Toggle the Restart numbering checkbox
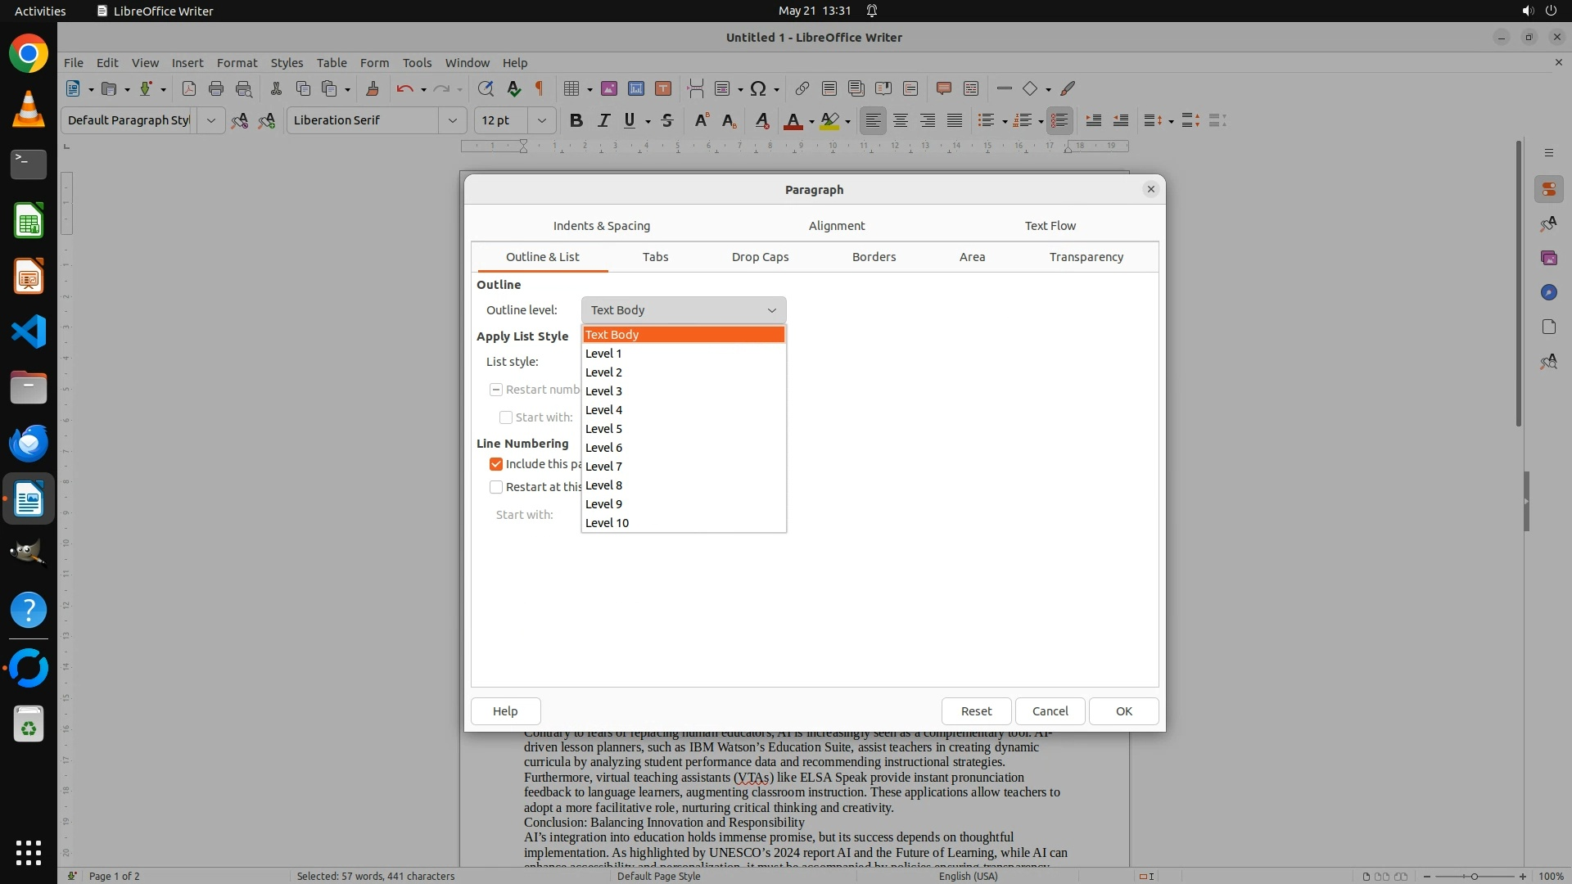This screenshot has height=884, width=1572. pyautogui.click(x=496, y=390)
